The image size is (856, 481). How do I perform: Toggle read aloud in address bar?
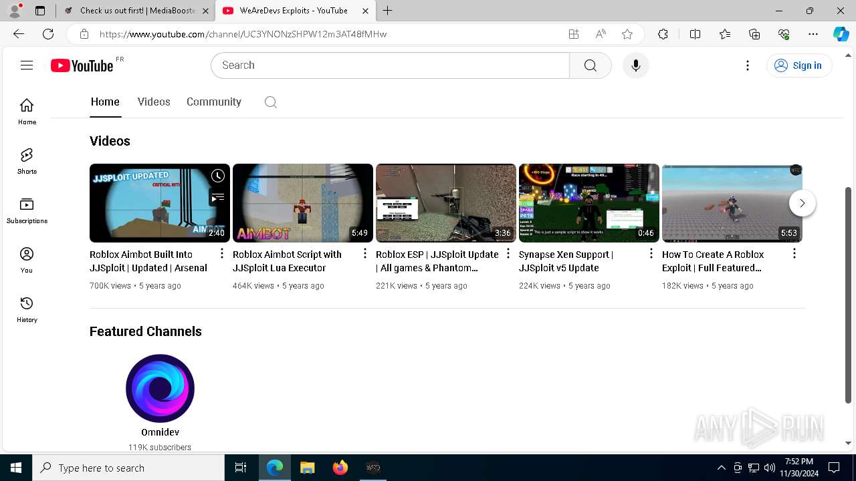pos(601,34)
